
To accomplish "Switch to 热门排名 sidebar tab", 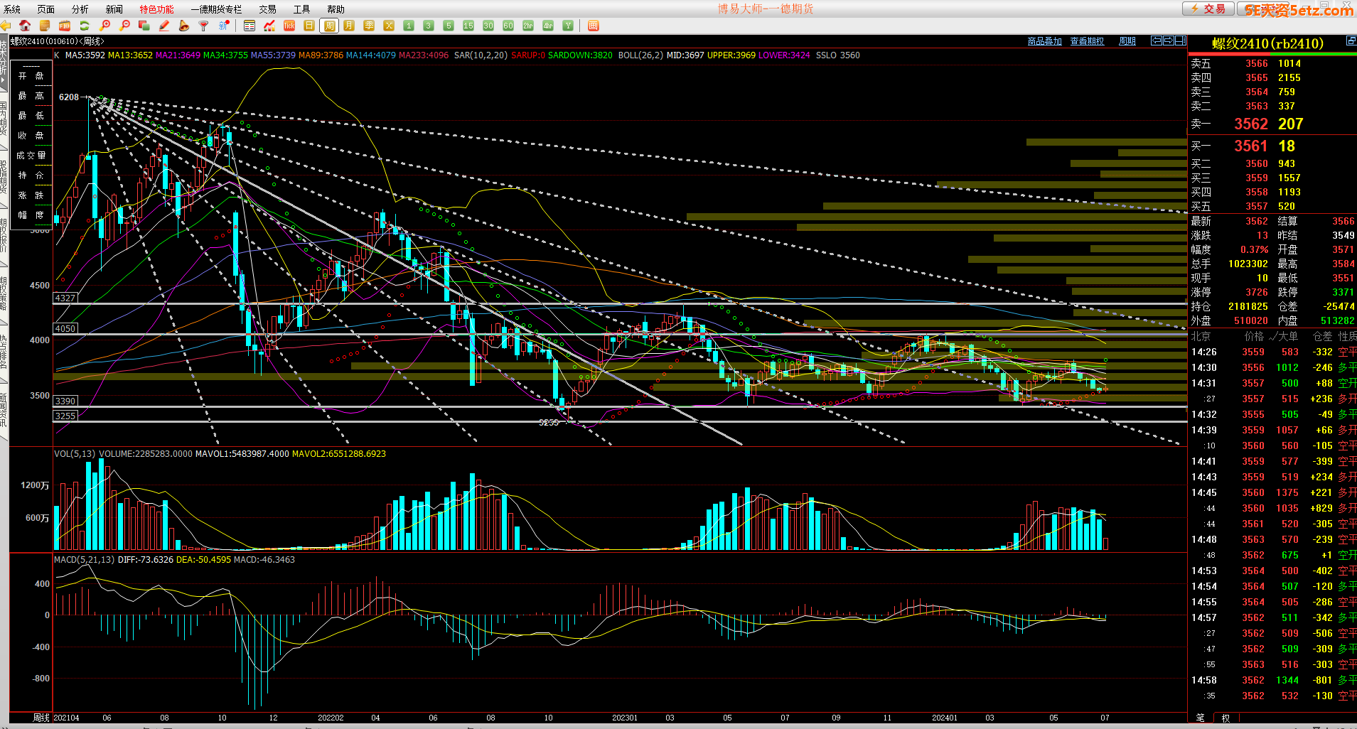I will [4, 352].
